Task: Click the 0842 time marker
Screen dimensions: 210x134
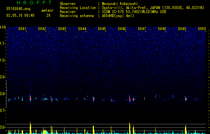Action: tap(42, 29)
